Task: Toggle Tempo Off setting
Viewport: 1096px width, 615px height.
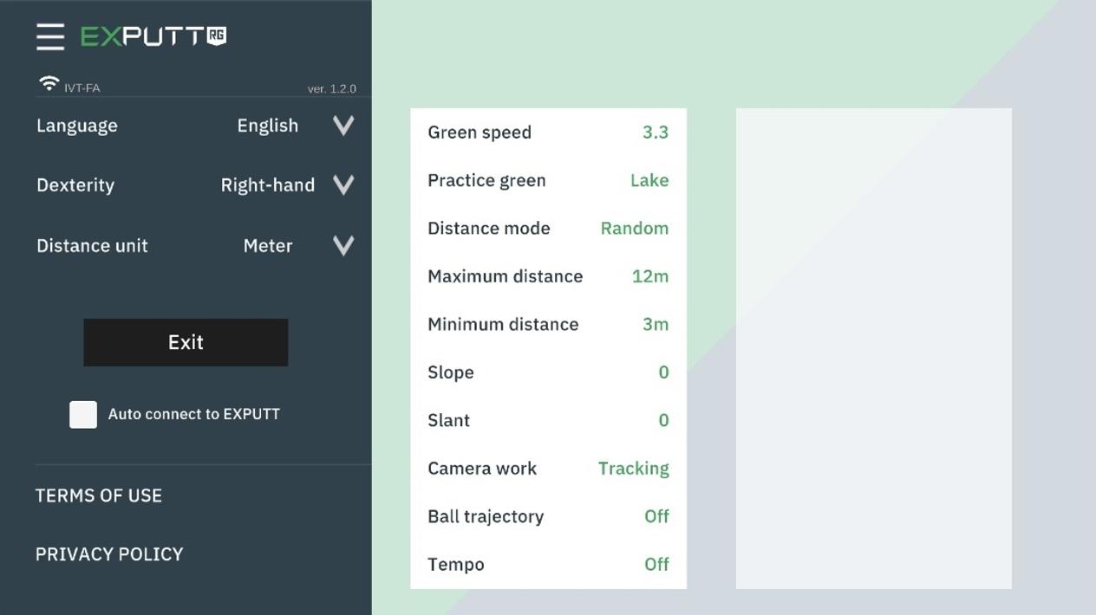Action: coord(548,565)
